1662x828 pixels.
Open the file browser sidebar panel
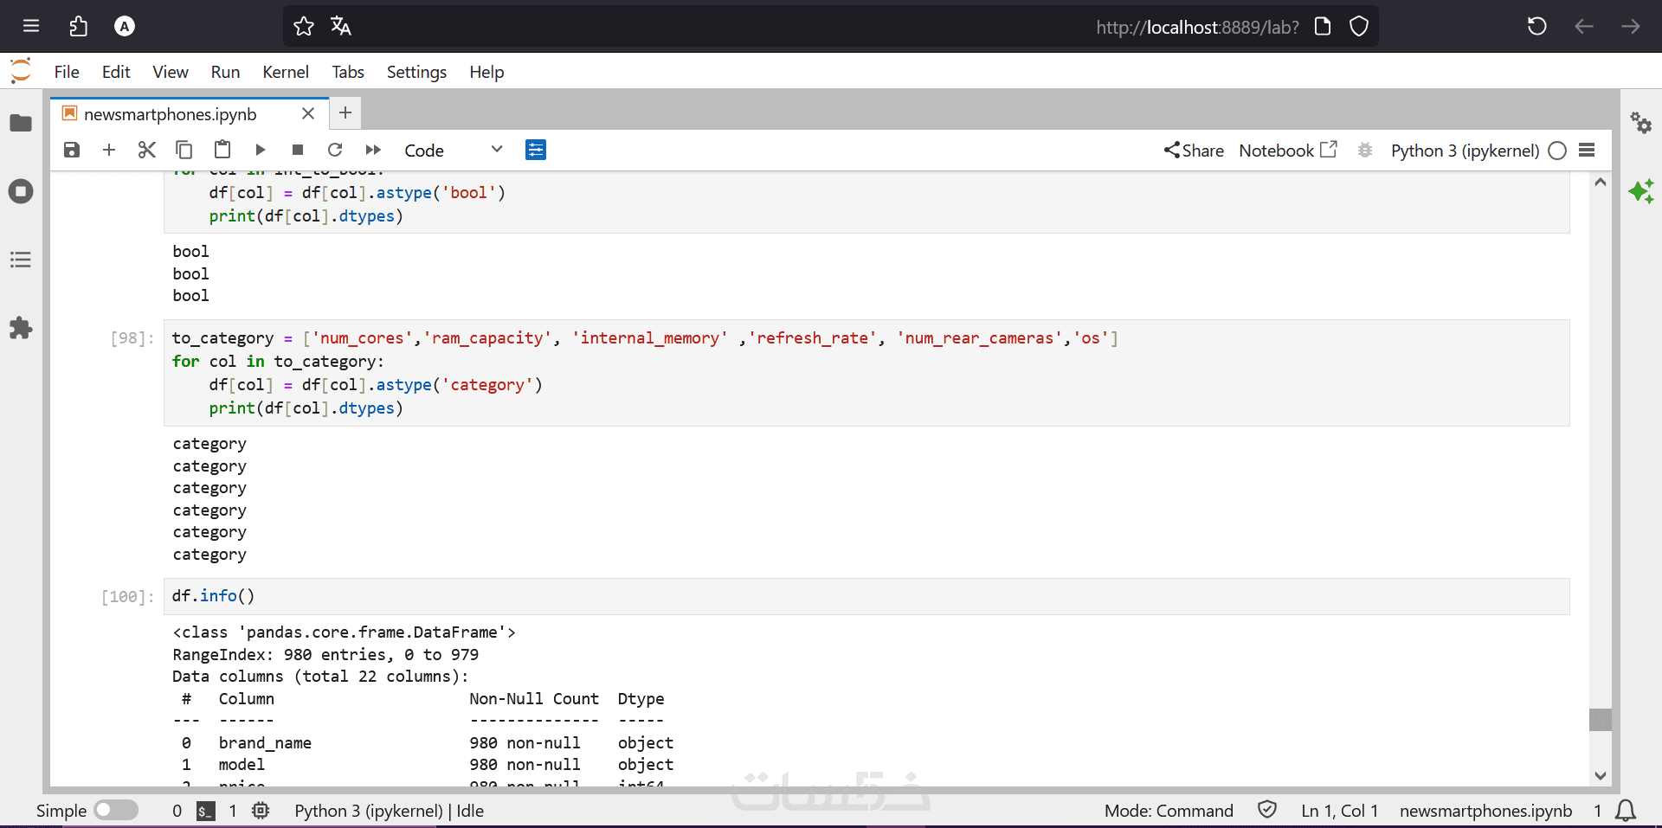(21, 124)
